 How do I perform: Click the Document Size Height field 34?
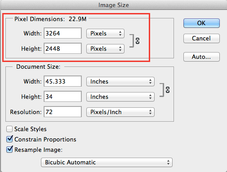(x=62, y=97)
